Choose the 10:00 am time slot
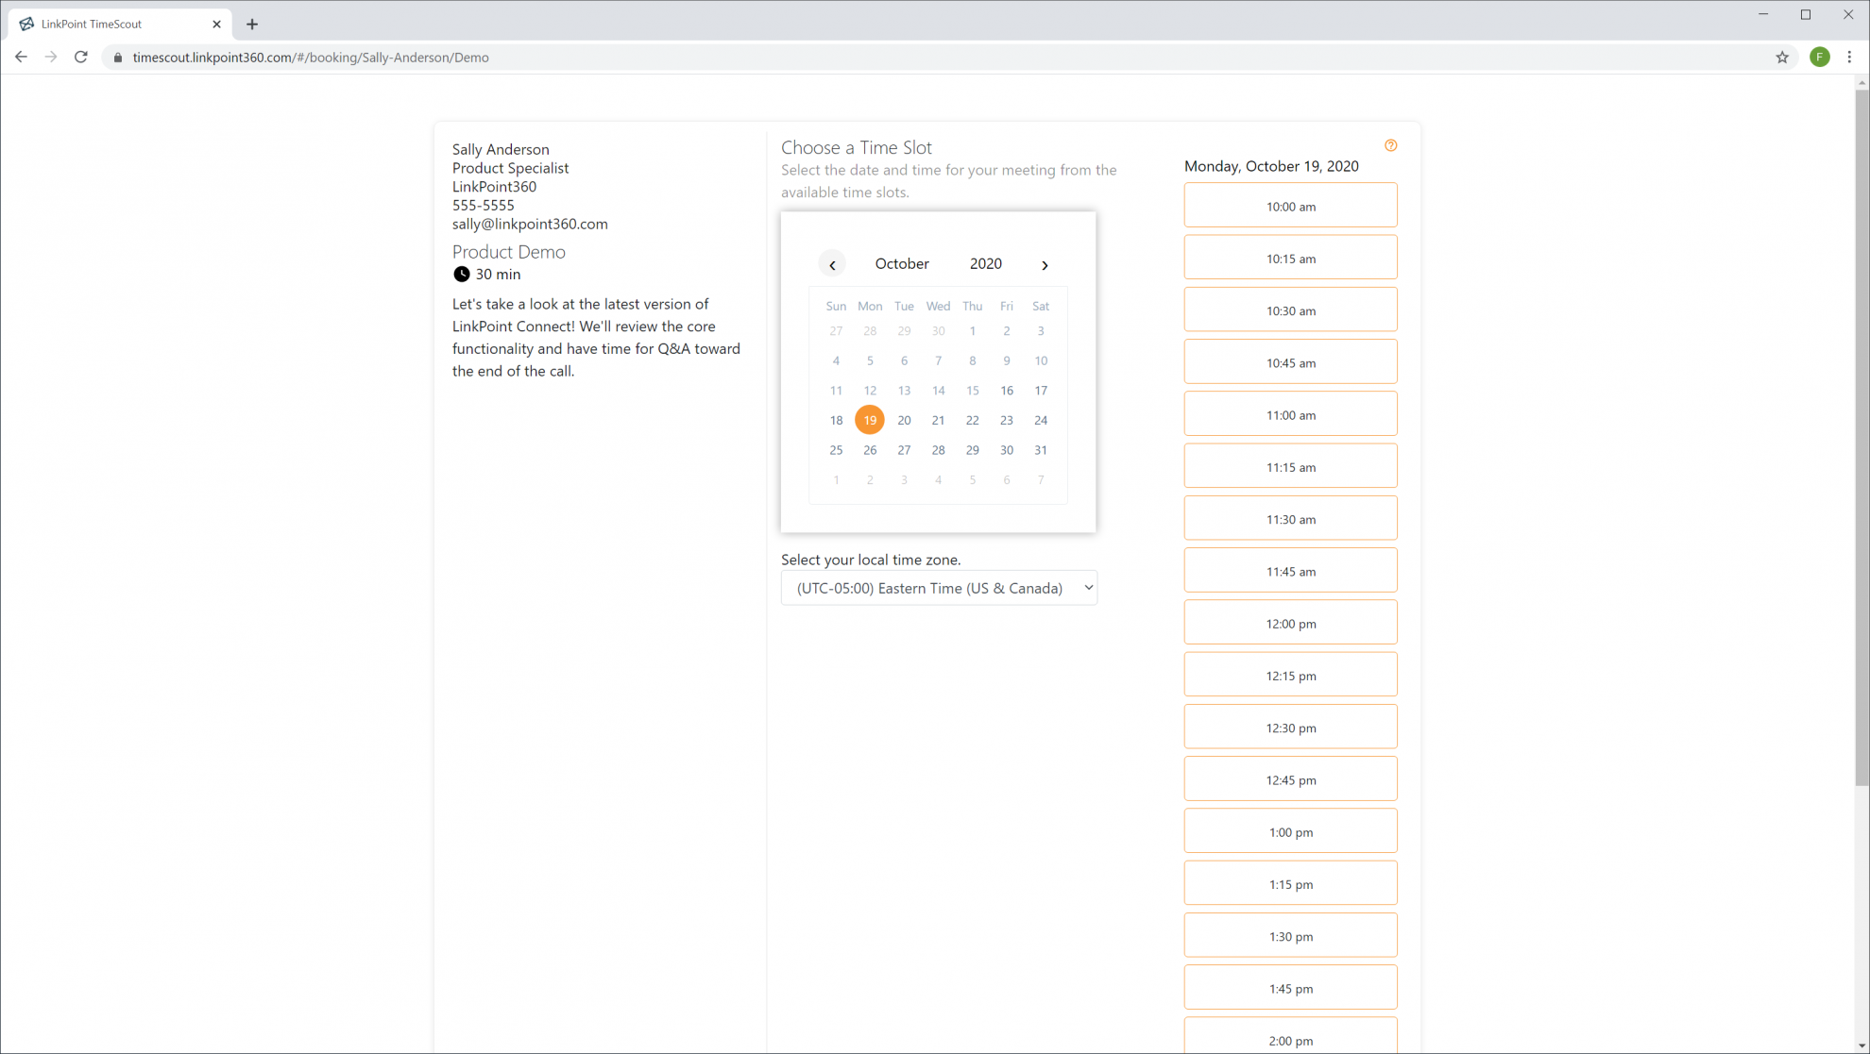1870x1054 pixels. click(x=1290, y=206)
